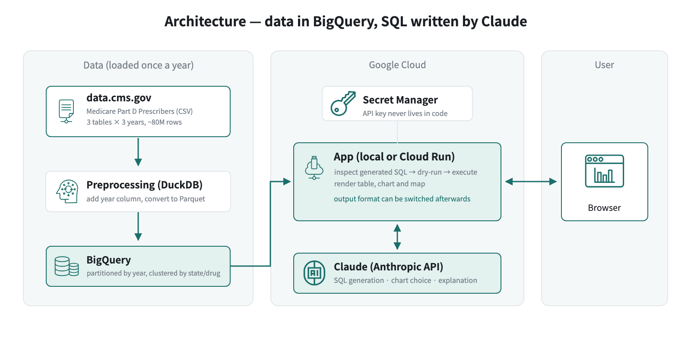
Task: Select the BigQuery heading
Action: tap(108, 260)
